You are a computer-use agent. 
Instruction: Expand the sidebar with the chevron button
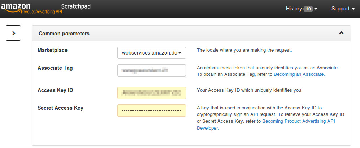pyautogui.click(x=13, y=33)
